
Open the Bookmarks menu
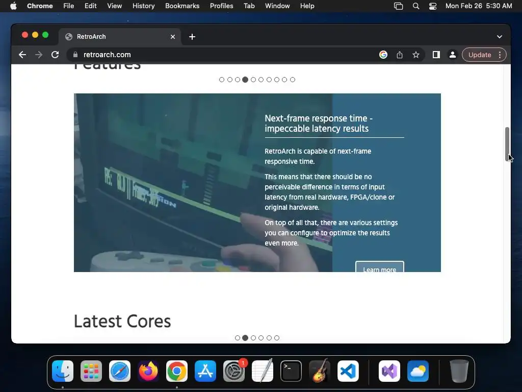click(182, 6)
